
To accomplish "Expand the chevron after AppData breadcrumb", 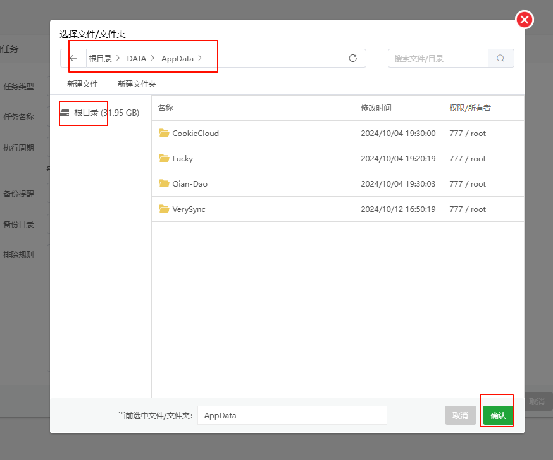I will tap(201, 58).
